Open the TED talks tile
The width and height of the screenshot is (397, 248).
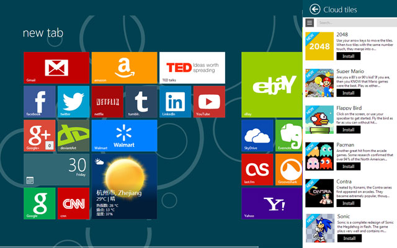[192, 68]
